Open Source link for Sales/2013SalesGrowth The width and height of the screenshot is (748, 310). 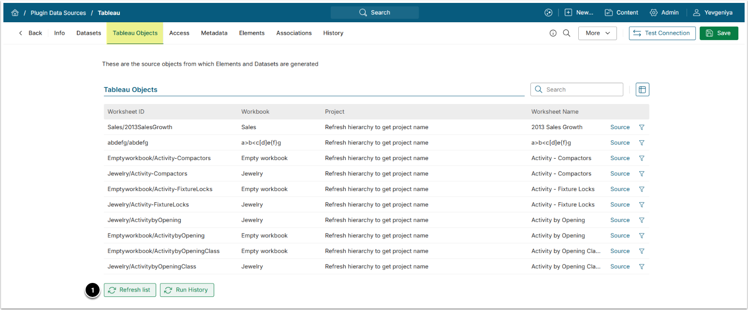coord(619,127)
